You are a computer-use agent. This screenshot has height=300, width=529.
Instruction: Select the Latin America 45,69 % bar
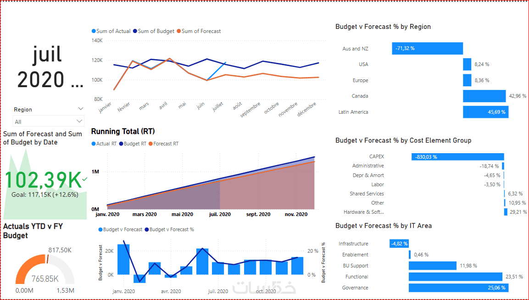pyautogui.click(x=485, y=112)
